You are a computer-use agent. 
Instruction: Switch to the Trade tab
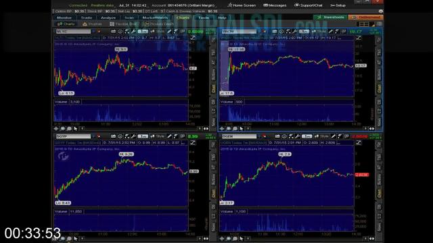tap(87, 18)
